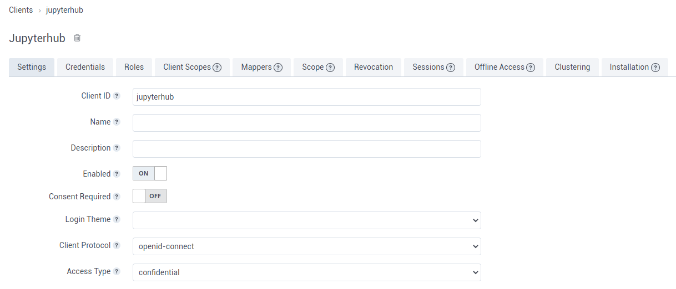Click the Clients breadcrumb link
The width and height of the screenshot is (676, 289).
[x=21, y=10]
